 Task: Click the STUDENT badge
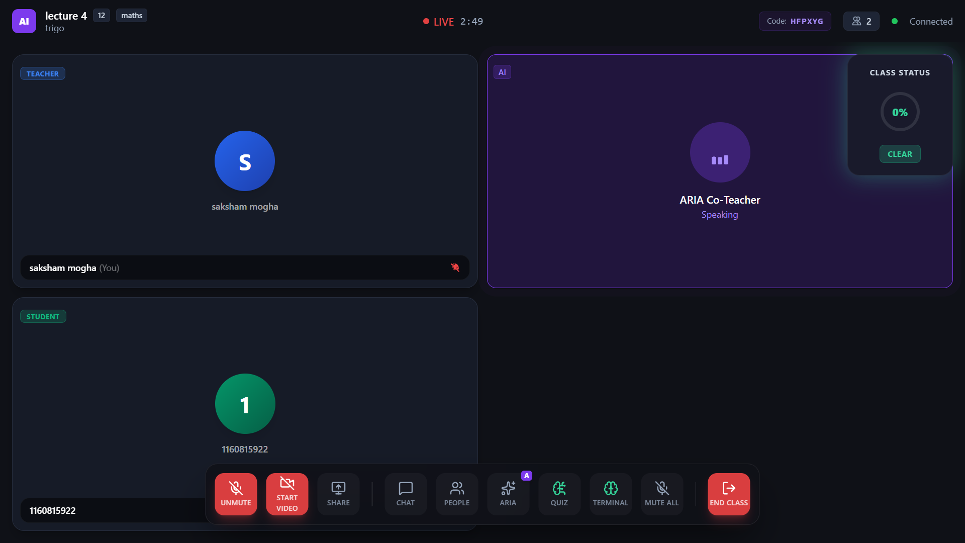[43, 316]
